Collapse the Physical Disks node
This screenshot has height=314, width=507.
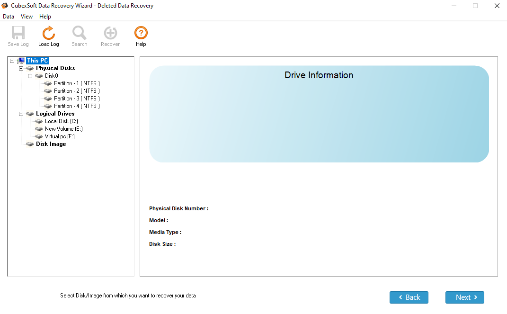point(21,68)
